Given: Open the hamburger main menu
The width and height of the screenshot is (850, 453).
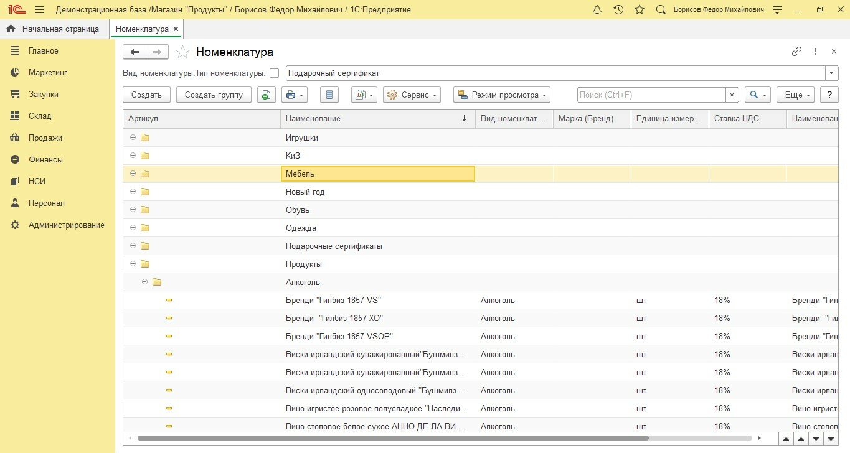Looking at the screenshot, I should pyautogui.click(x=39, y=10).
